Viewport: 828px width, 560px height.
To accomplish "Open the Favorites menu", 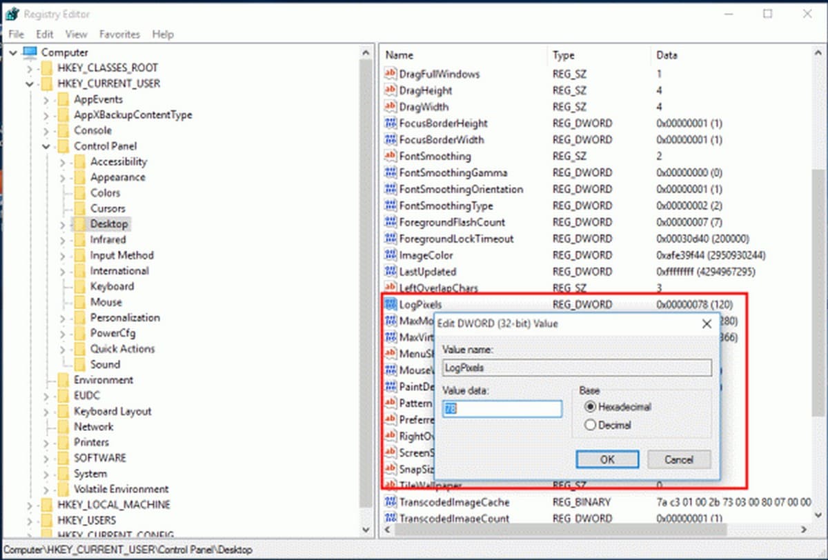I will coord(119,34).
